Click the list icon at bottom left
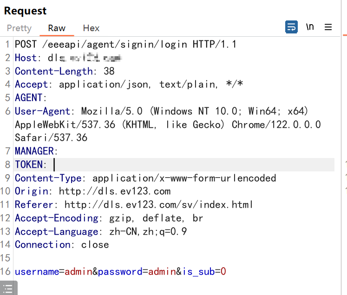This screenshot has height=295, width=347. click(8, 288)
